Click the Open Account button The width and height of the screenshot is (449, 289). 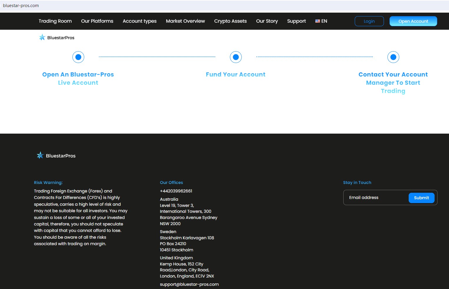click(x=413, y=21)
